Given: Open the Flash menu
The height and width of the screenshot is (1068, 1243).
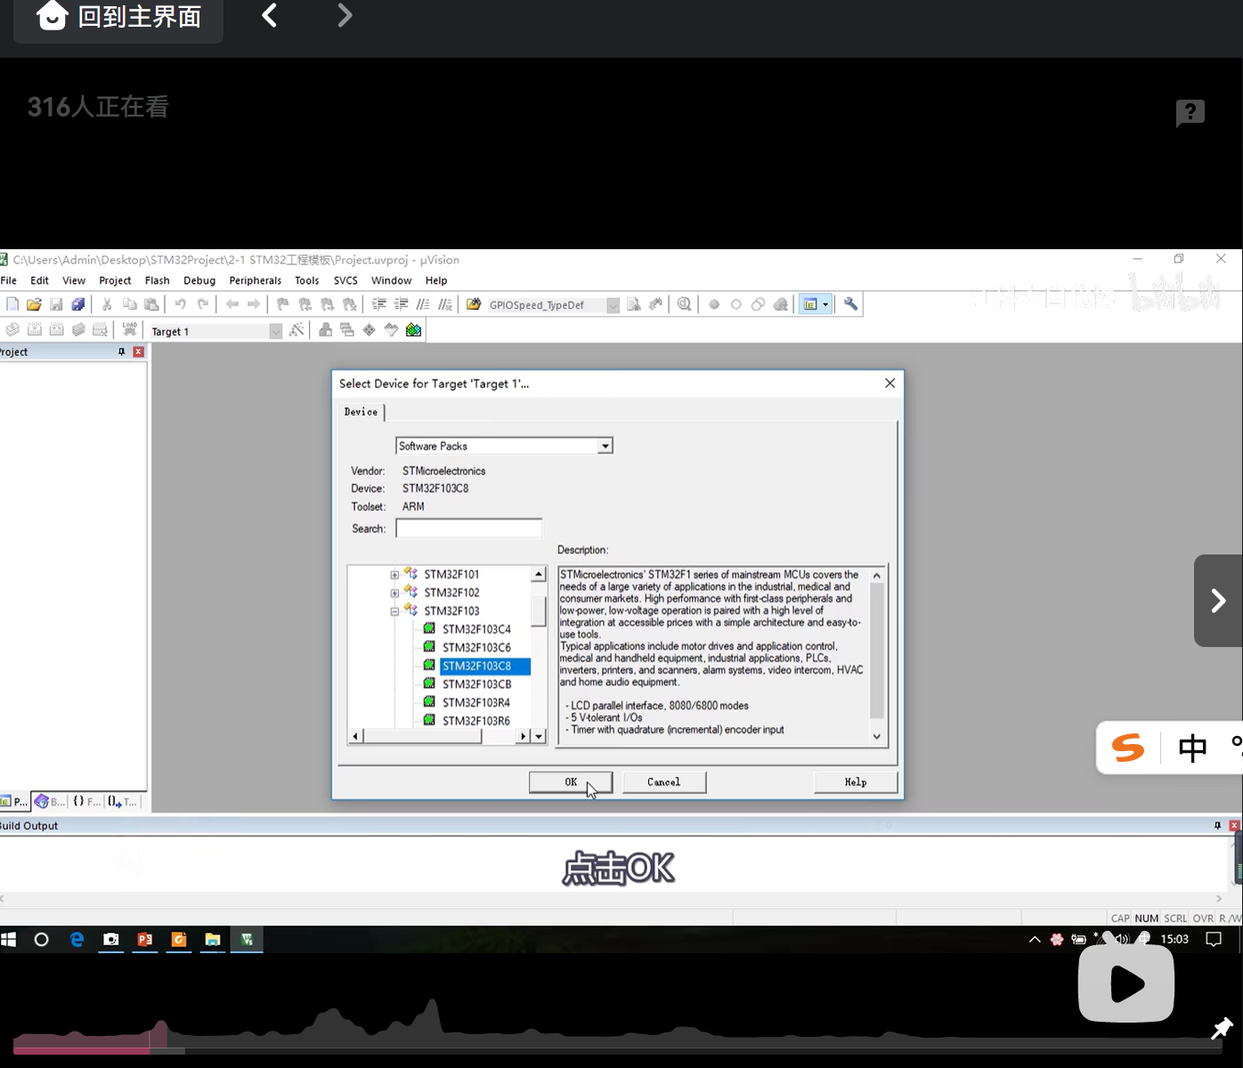Looking at the screenshot, I should pyautogui.click(x=157, y=280).
